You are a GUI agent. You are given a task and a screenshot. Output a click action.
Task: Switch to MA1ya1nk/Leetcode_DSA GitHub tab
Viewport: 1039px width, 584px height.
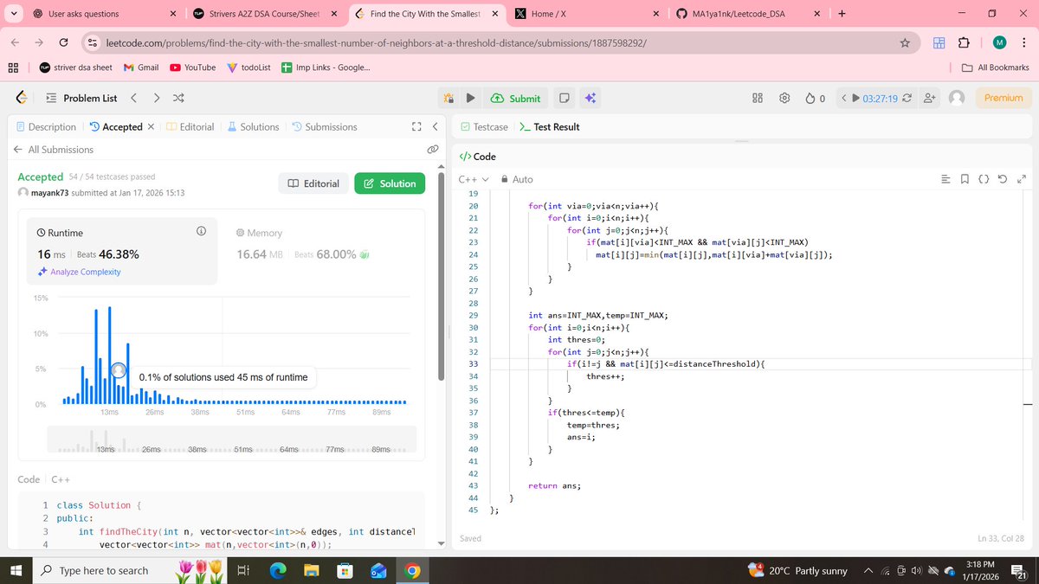click(x=749, y=14)
